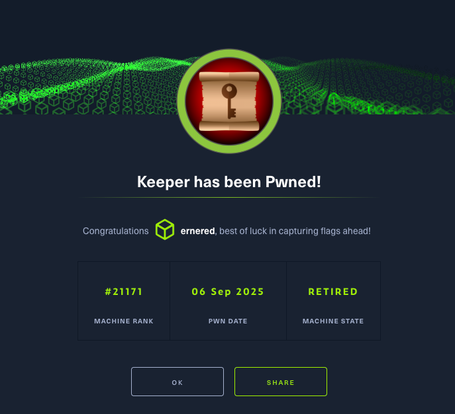Click the Keeper machine avatar with key scroll

229,101
